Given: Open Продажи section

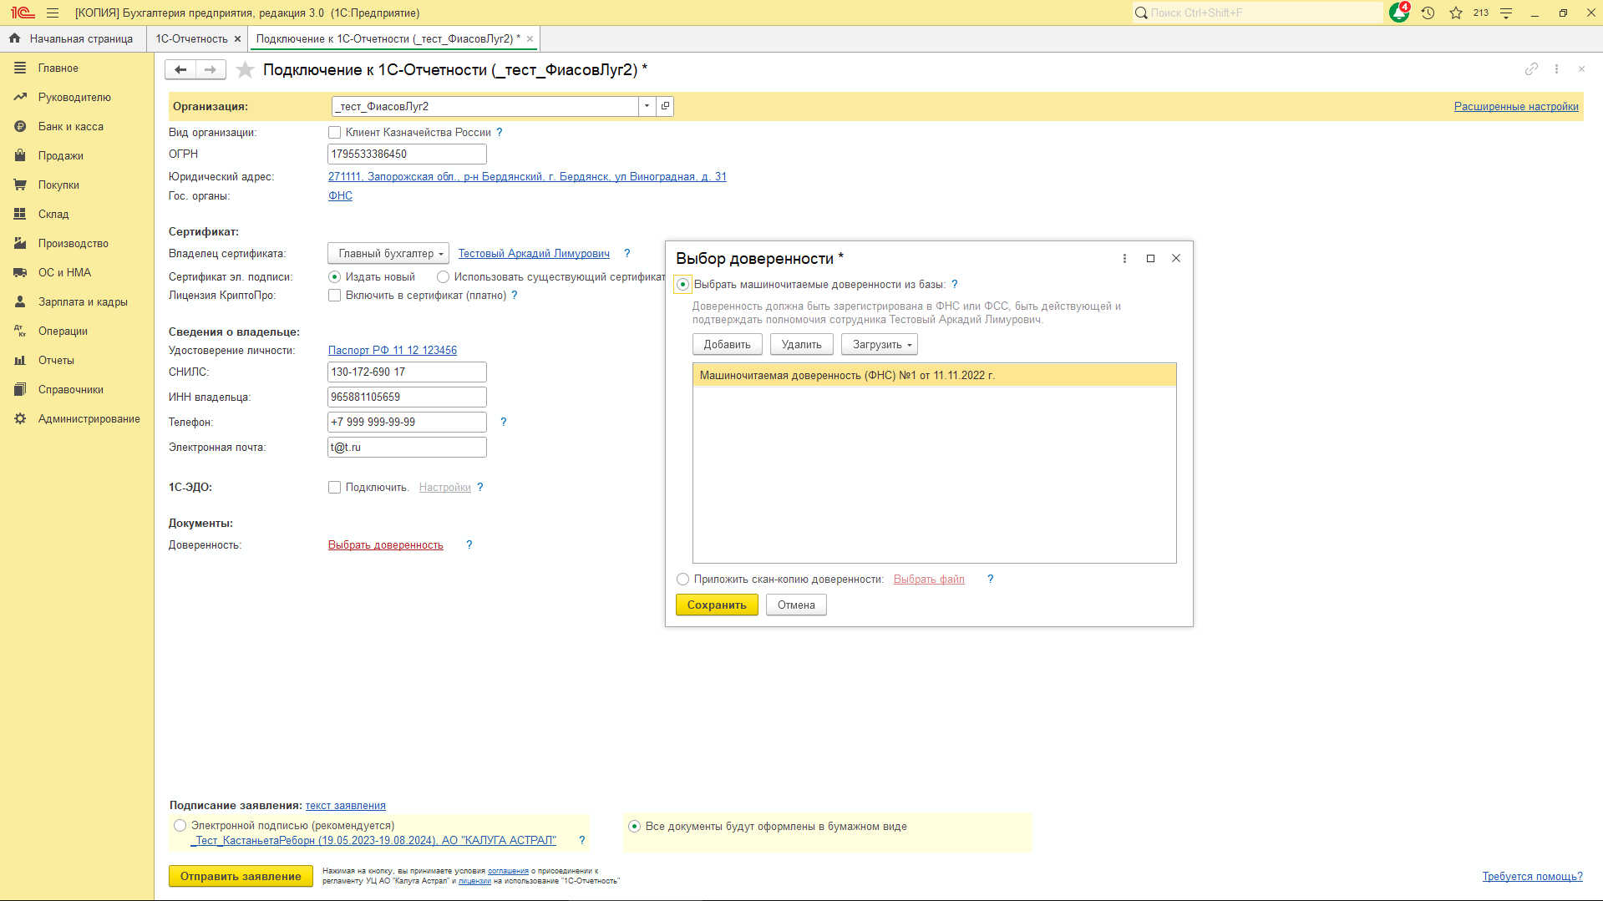Looking at the screenshot, I should tap(61, 155).
